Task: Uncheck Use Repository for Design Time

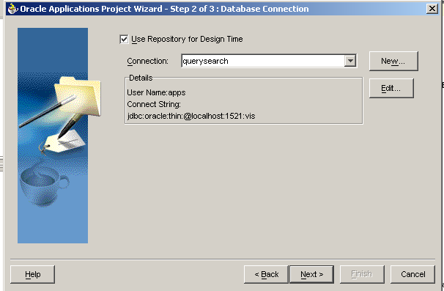Action: [x=124, y=39]
